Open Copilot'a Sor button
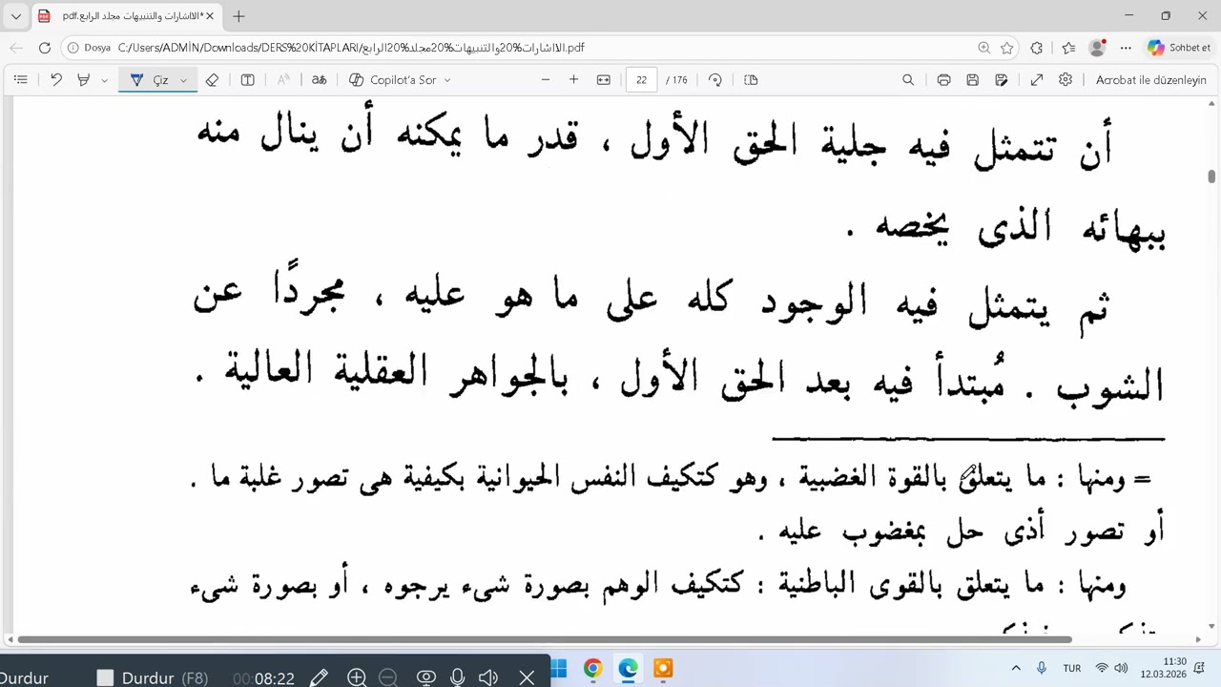 tap(392, 80)
